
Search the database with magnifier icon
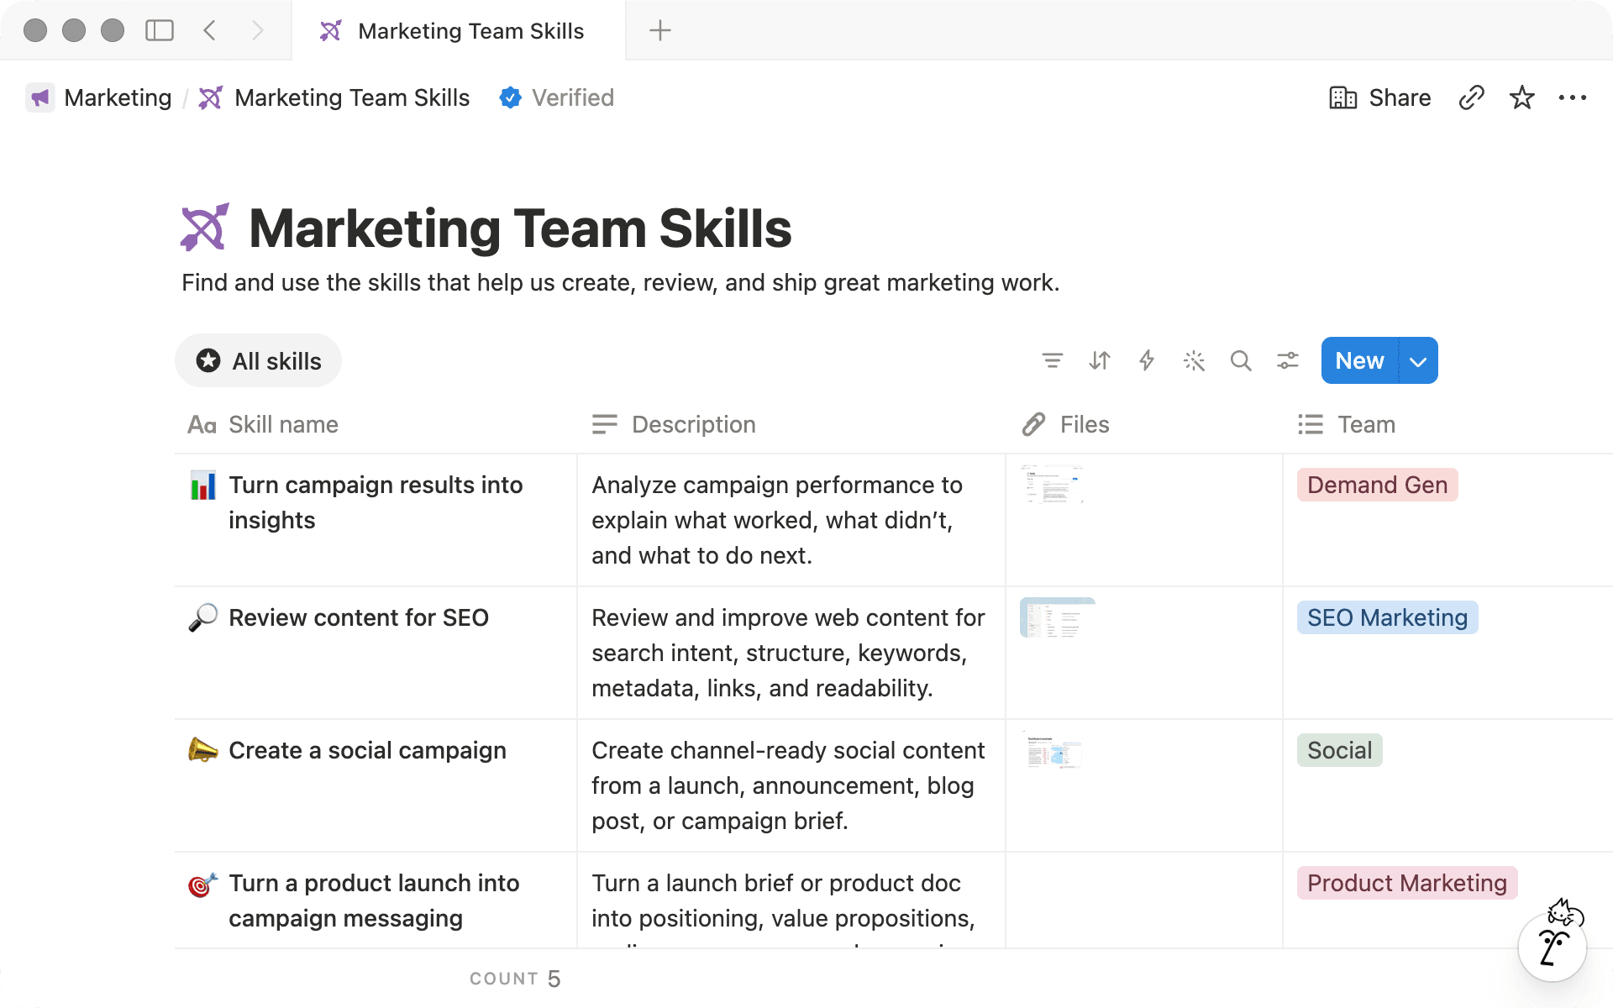pos(1241,360)
